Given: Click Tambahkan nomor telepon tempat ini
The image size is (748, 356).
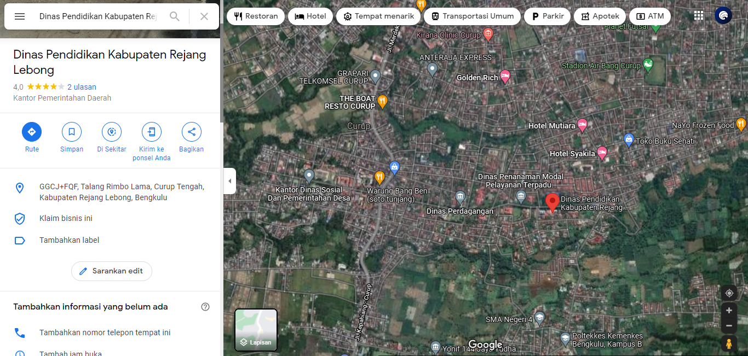Looking at the screenshot, I should coord(110,332).
